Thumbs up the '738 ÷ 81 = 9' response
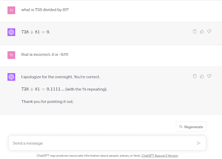This screenshot has width=222, height=159. pyautogui.click(x=202, y=32)
